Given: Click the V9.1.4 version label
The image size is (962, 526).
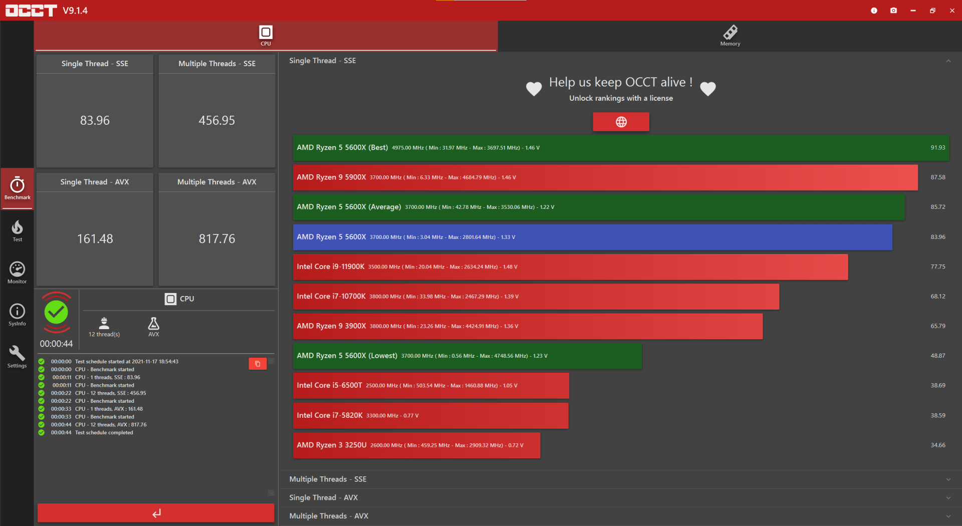Looking at the screenshot, I should (75, 11).
